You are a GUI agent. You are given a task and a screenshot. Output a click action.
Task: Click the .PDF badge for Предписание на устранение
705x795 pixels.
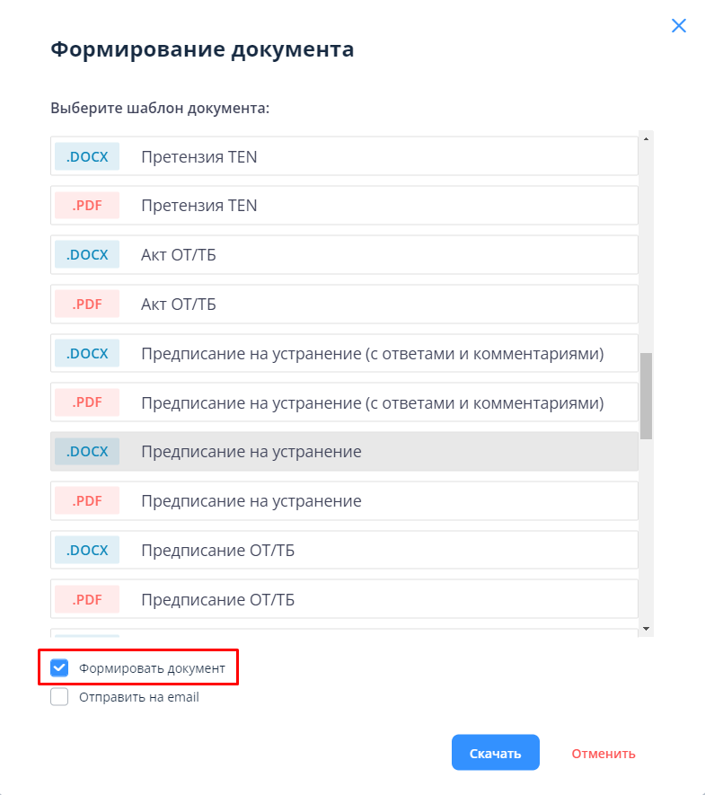[87, 500]
